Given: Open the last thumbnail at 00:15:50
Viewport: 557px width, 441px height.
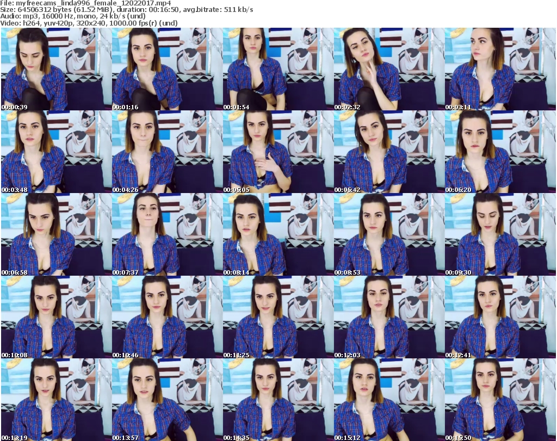Looking at the screenshot, I should [x=500, y=400].
